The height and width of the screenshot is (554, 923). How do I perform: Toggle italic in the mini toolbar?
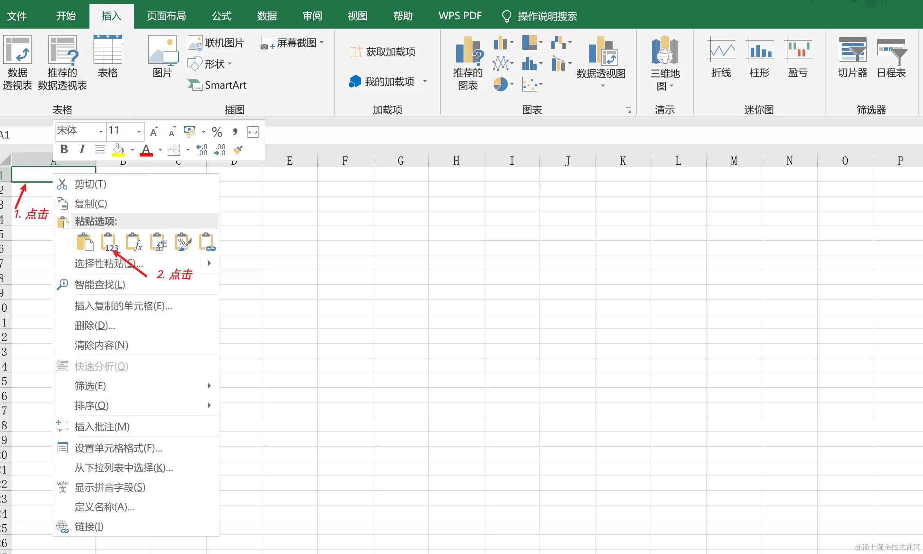click(x=82, y=150)
